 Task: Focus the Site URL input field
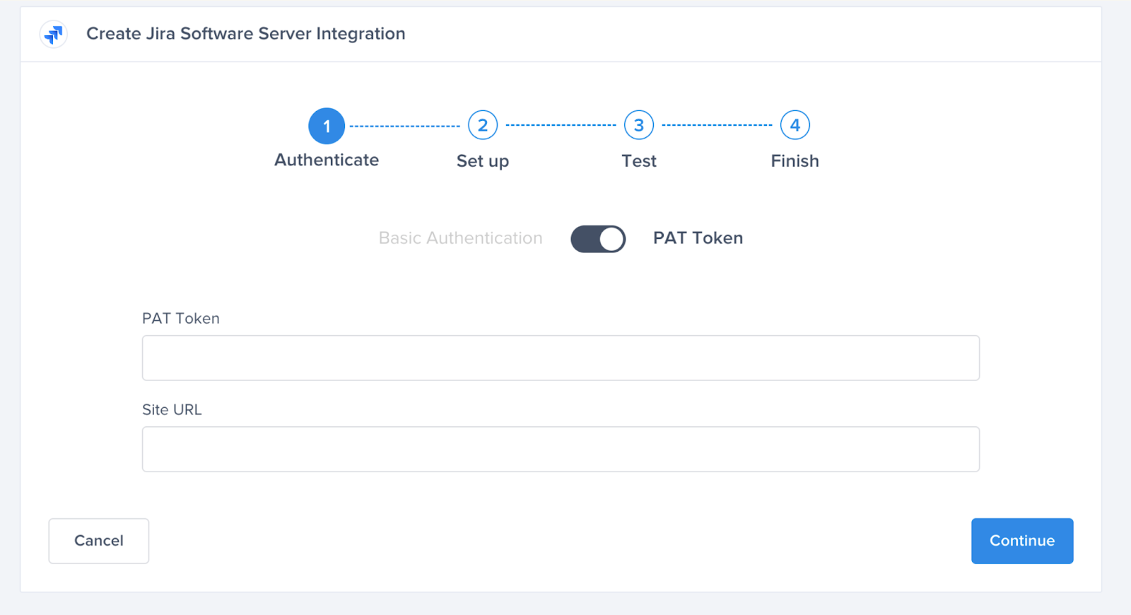(x=561, y=449)
